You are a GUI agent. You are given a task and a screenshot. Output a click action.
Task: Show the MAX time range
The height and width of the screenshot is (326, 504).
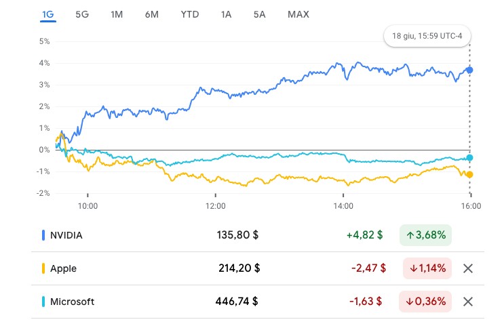(298, 14)
